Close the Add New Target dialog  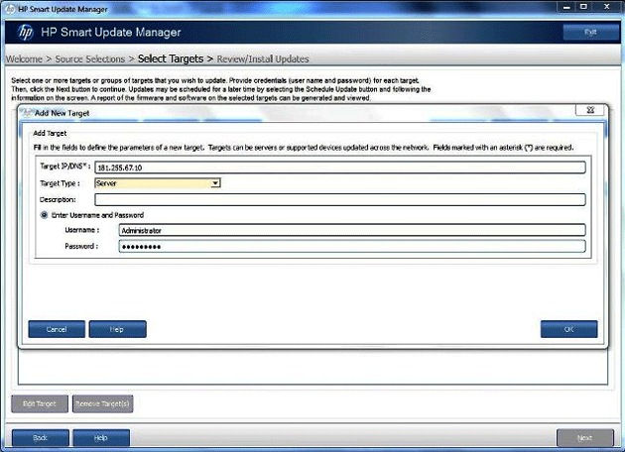point(589,111)
